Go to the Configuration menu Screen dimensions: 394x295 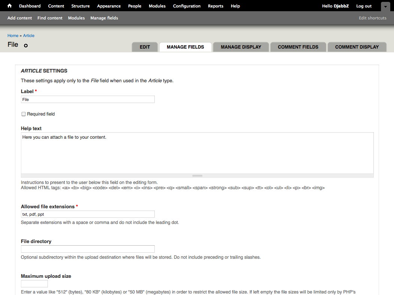pyautogui.click(x=187, y=6)
